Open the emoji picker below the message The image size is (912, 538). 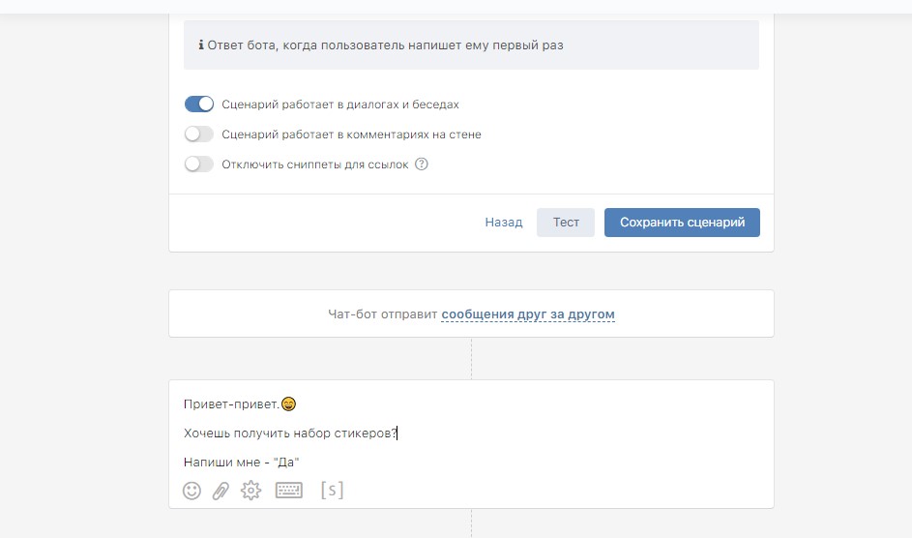pyautogui.click(x=191, y=491)
